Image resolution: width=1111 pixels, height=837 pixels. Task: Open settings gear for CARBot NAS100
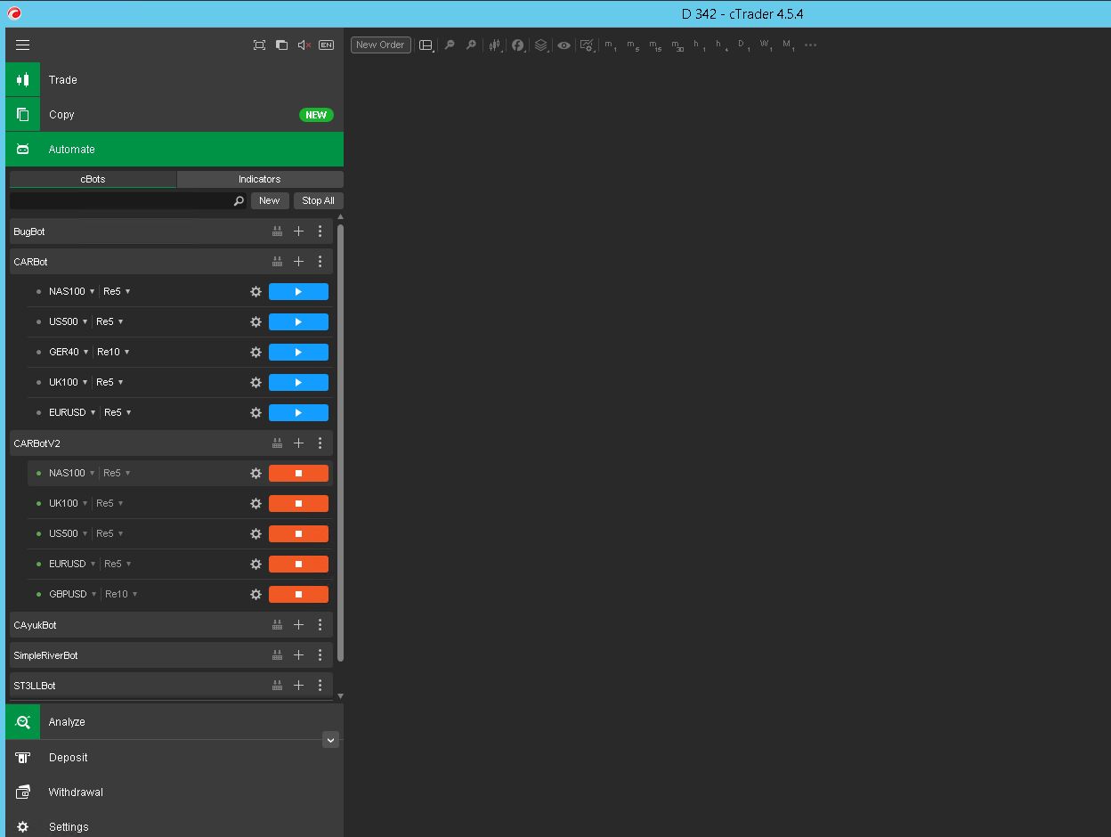point(255,292)
